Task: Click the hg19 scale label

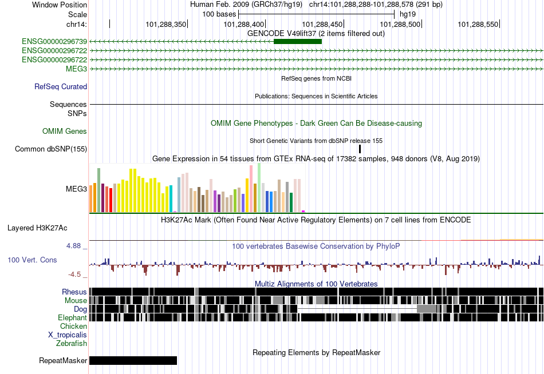Action: pyautogui.click(x=408, y=14)
